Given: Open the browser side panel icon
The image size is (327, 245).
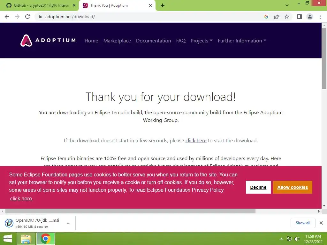Looking at the screenshot, I should (x=300, y=17).
